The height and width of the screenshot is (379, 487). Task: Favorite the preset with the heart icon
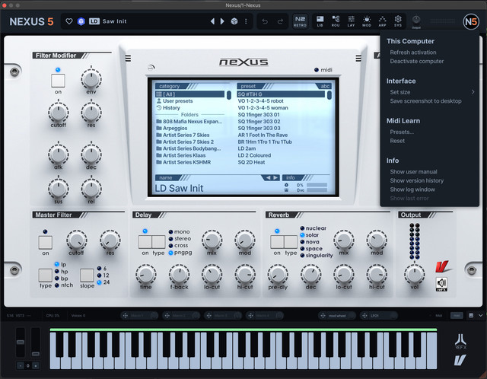(x=69, y=21)
